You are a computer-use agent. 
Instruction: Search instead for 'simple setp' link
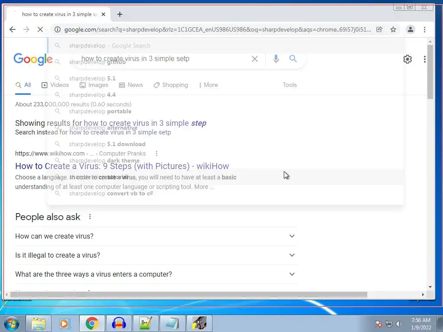click(120, 132)
